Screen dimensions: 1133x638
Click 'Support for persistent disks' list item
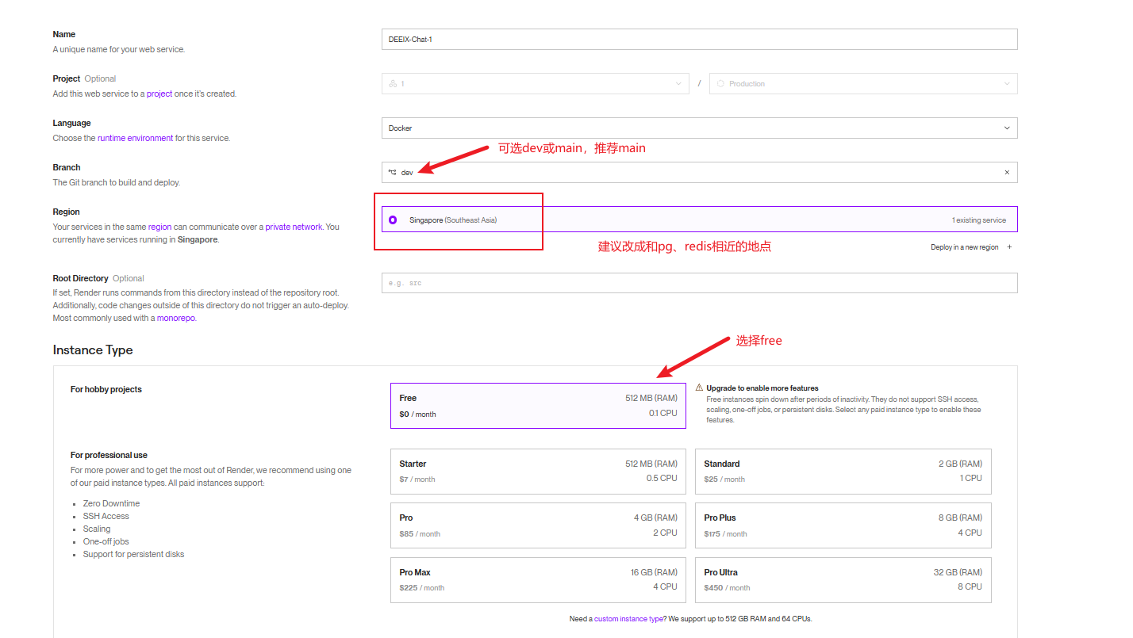(x=133, y=554)
